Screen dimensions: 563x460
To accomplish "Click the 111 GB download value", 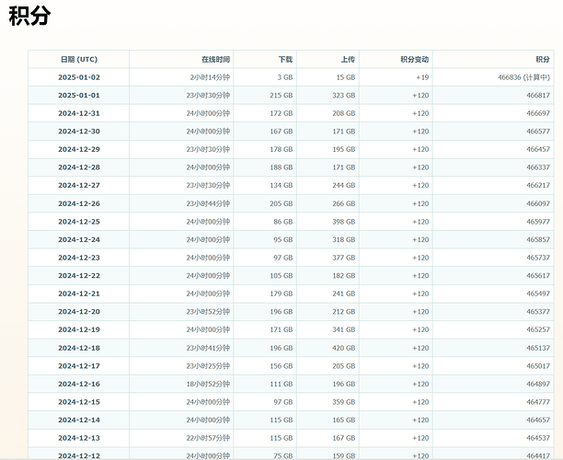I will (281, 384).
